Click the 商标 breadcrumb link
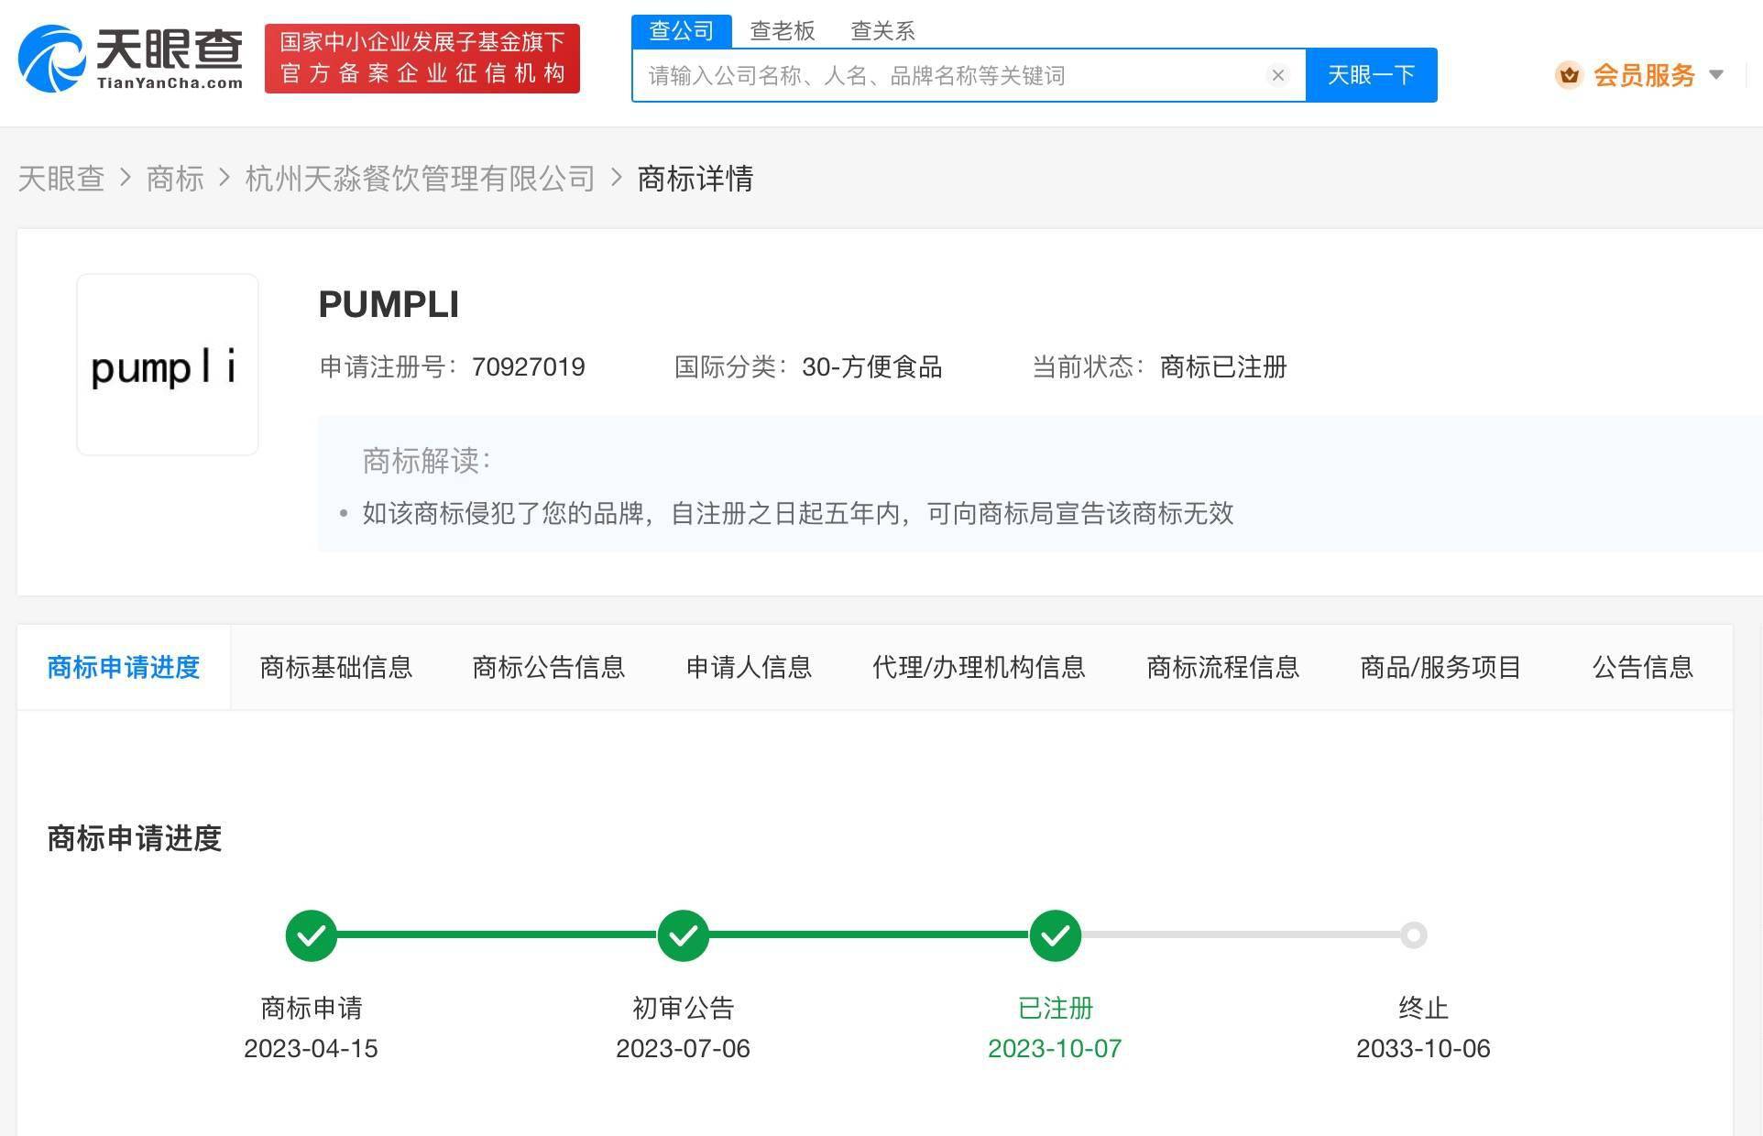Image resolution: width=1763 pixels, height=1136 pixels. (175, 178)
